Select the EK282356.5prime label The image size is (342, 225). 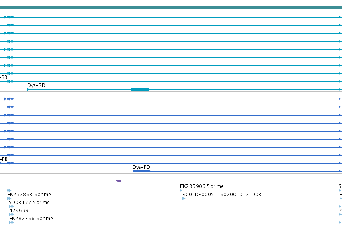click(x=31, y=219)
